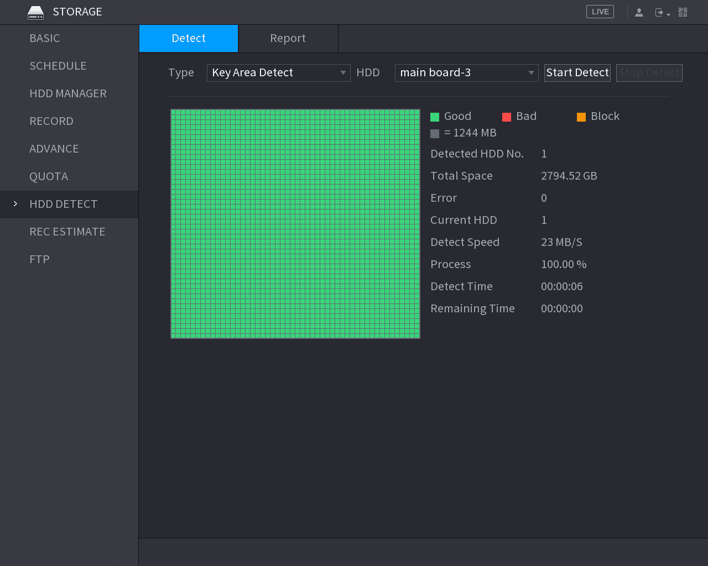Viewport: 708px width, 566px height.
Task: Click the Detect Time value 00:00:06
Action: pyautogui.click(x=562, y=286)
